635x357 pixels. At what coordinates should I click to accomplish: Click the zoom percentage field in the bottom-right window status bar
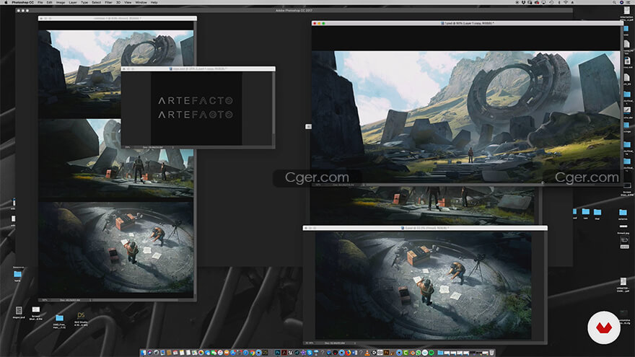point(310,343)
